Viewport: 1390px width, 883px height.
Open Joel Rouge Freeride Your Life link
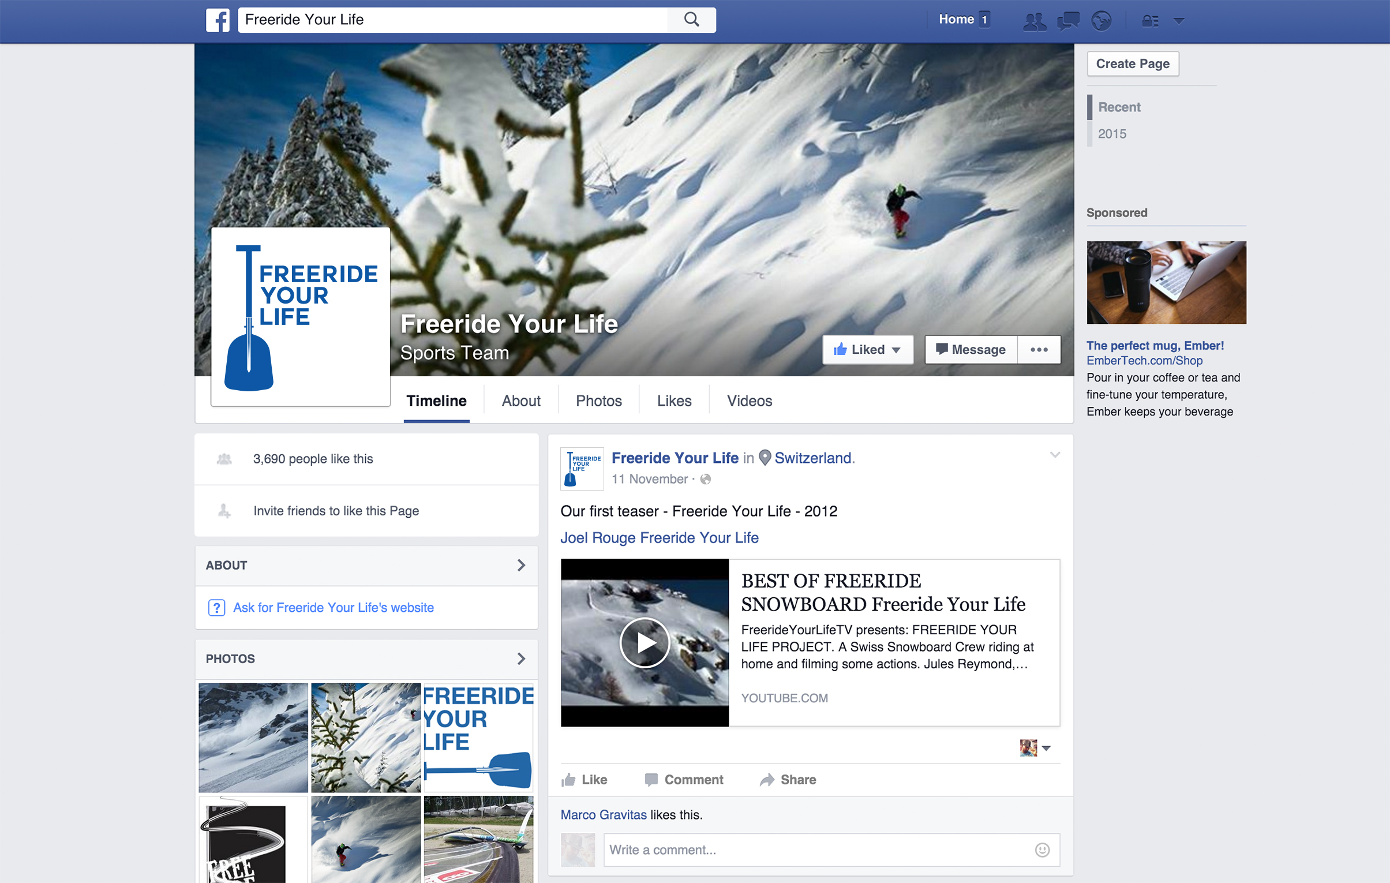coord(659,538)
